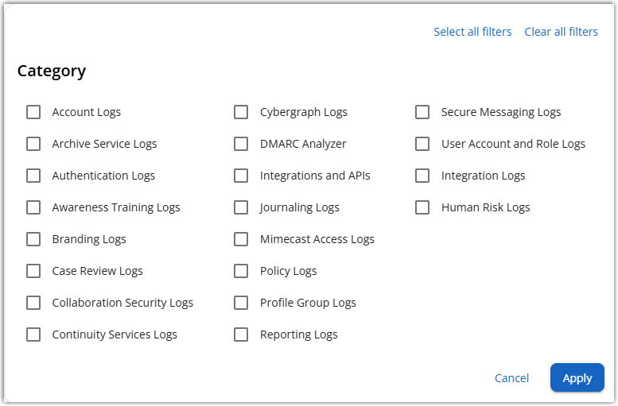Tick the Authentication Logs checkbox
Screen dimensions: 618x406
tap(33, 176)
